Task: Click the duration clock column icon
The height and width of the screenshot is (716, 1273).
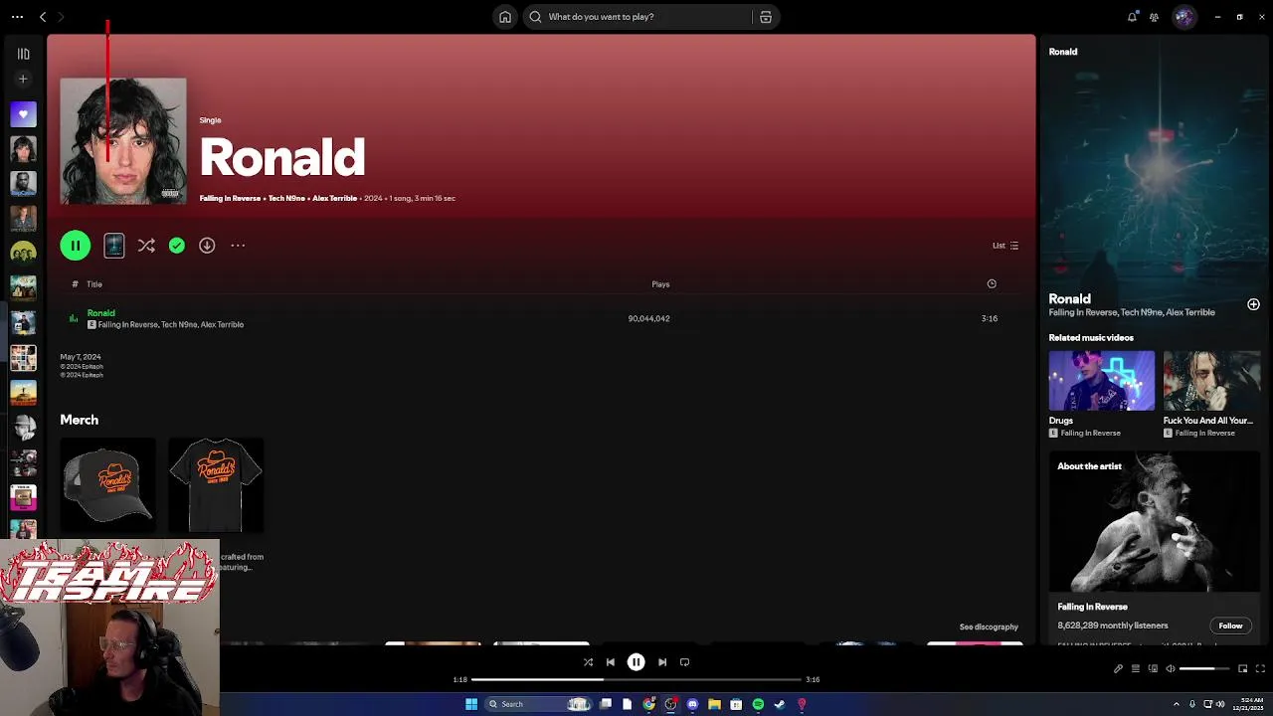Action: (992, 284)
